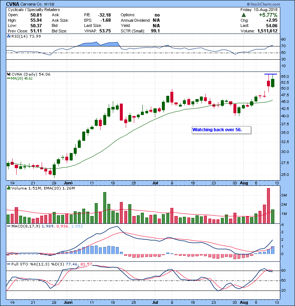This screenshot has height=306, width=295.
Task: Click the candlestick icon beside CVNA (Daily)
Action: click(x=9, y=74)
